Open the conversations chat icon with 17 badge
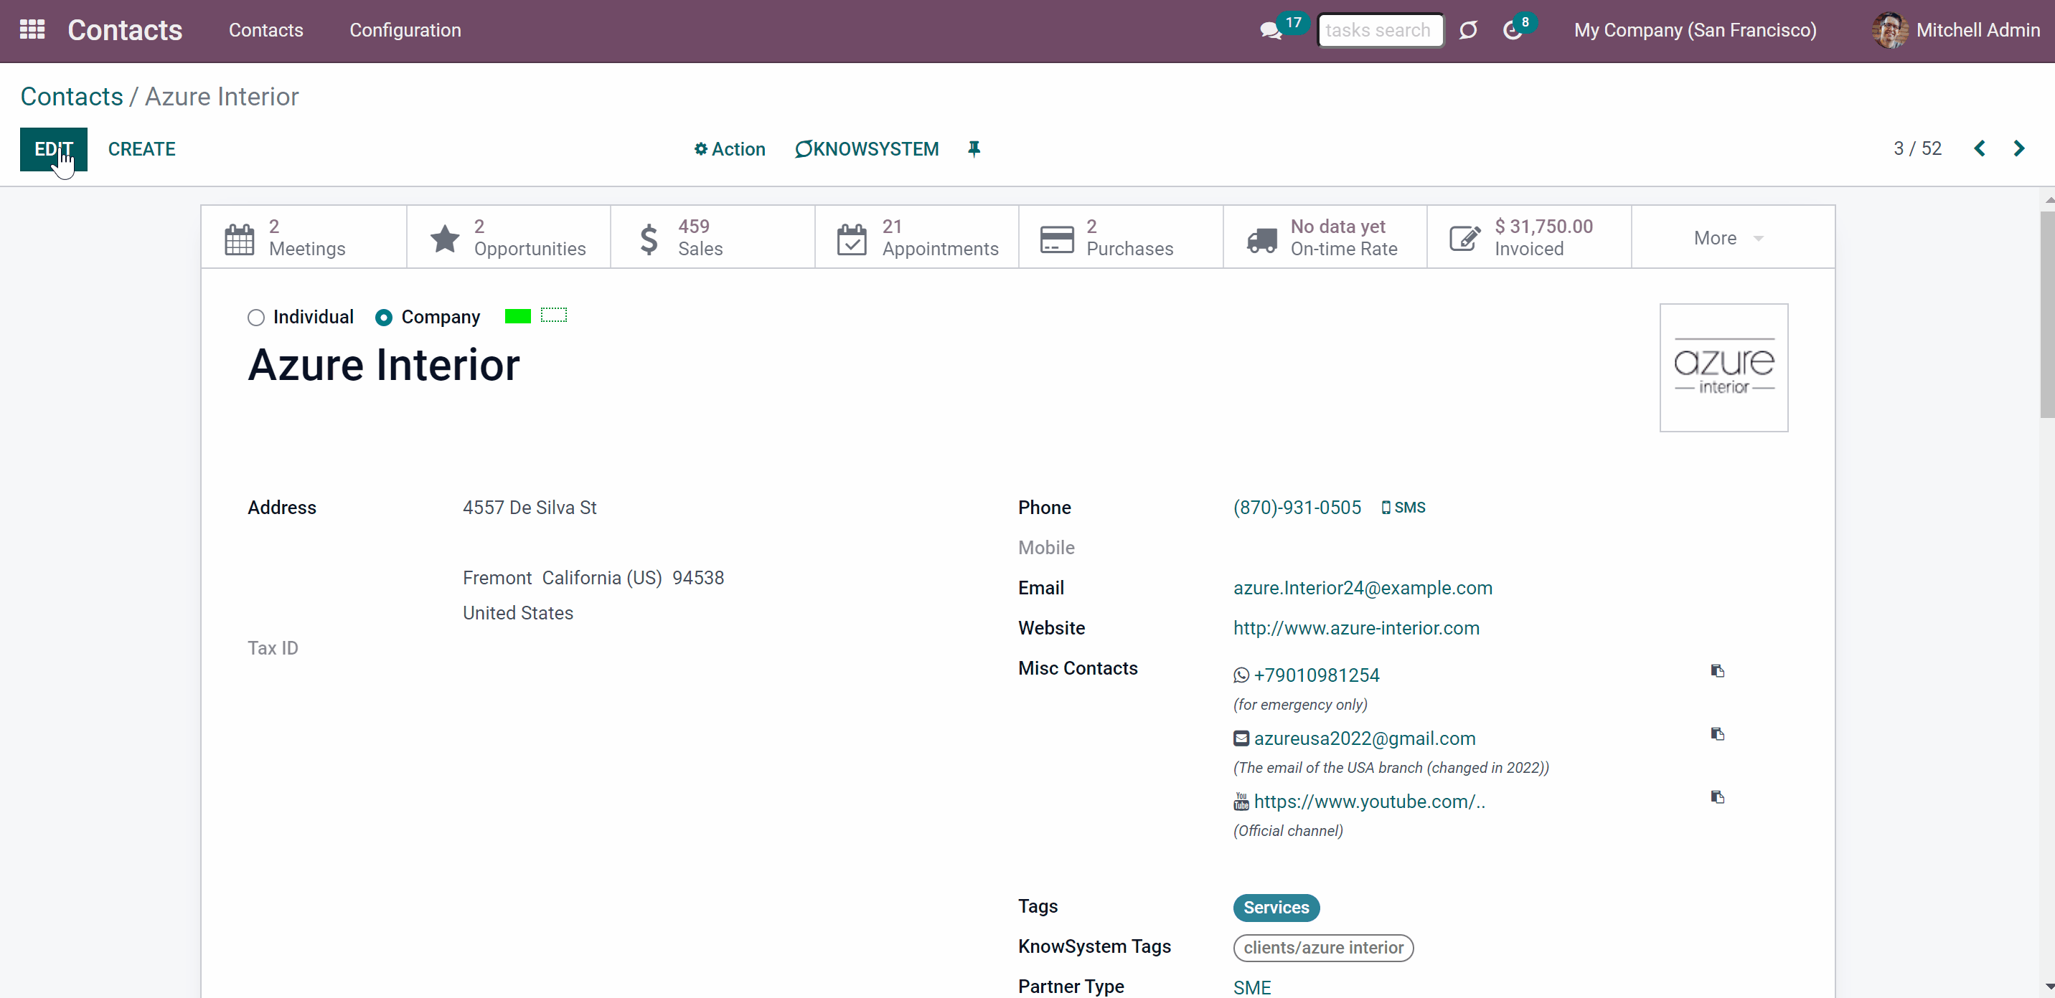Screen dimensions: 2055x998 point(1271,31)
